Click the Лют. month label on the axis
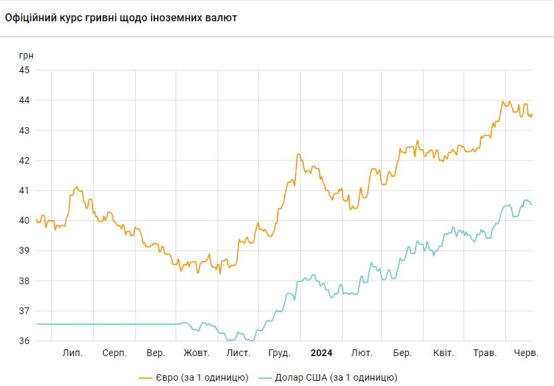 [362, 353]
